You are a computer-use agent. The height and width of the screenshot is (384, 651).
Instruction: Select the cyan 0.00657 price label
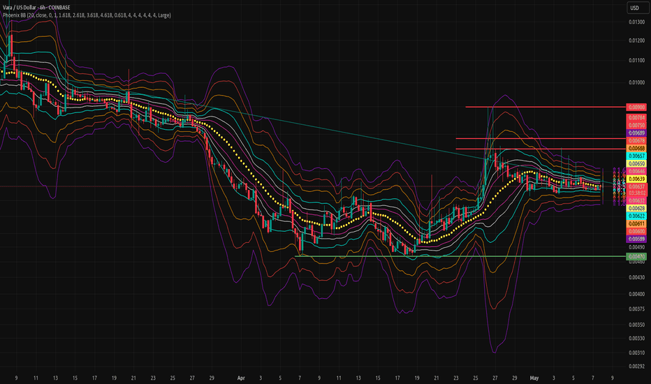point(636,156)
